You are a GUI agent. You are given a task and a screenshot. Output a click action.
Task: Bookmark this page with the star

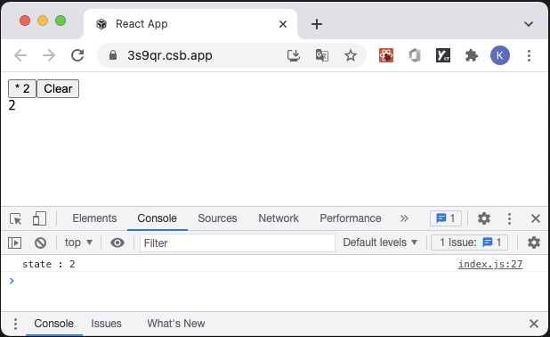[351, 55]
